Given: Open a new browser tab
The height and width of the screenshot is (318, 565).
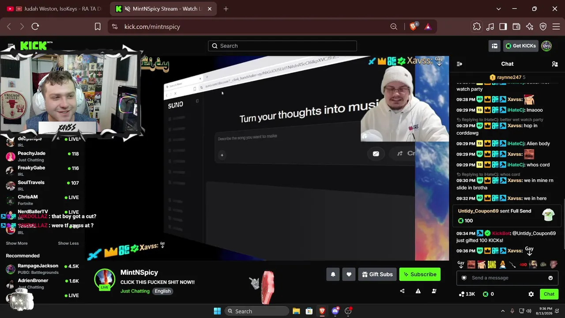Looking at the screenshot, I should coord(226,9).
